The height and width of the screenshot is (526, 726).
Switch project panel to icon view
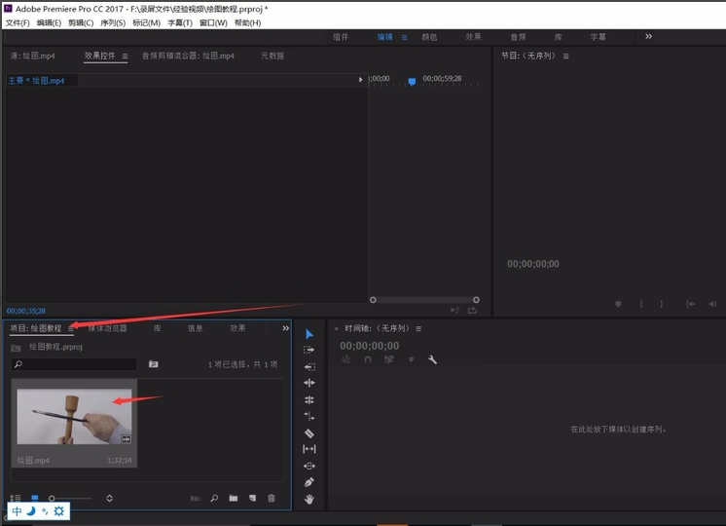pos(35,498)
